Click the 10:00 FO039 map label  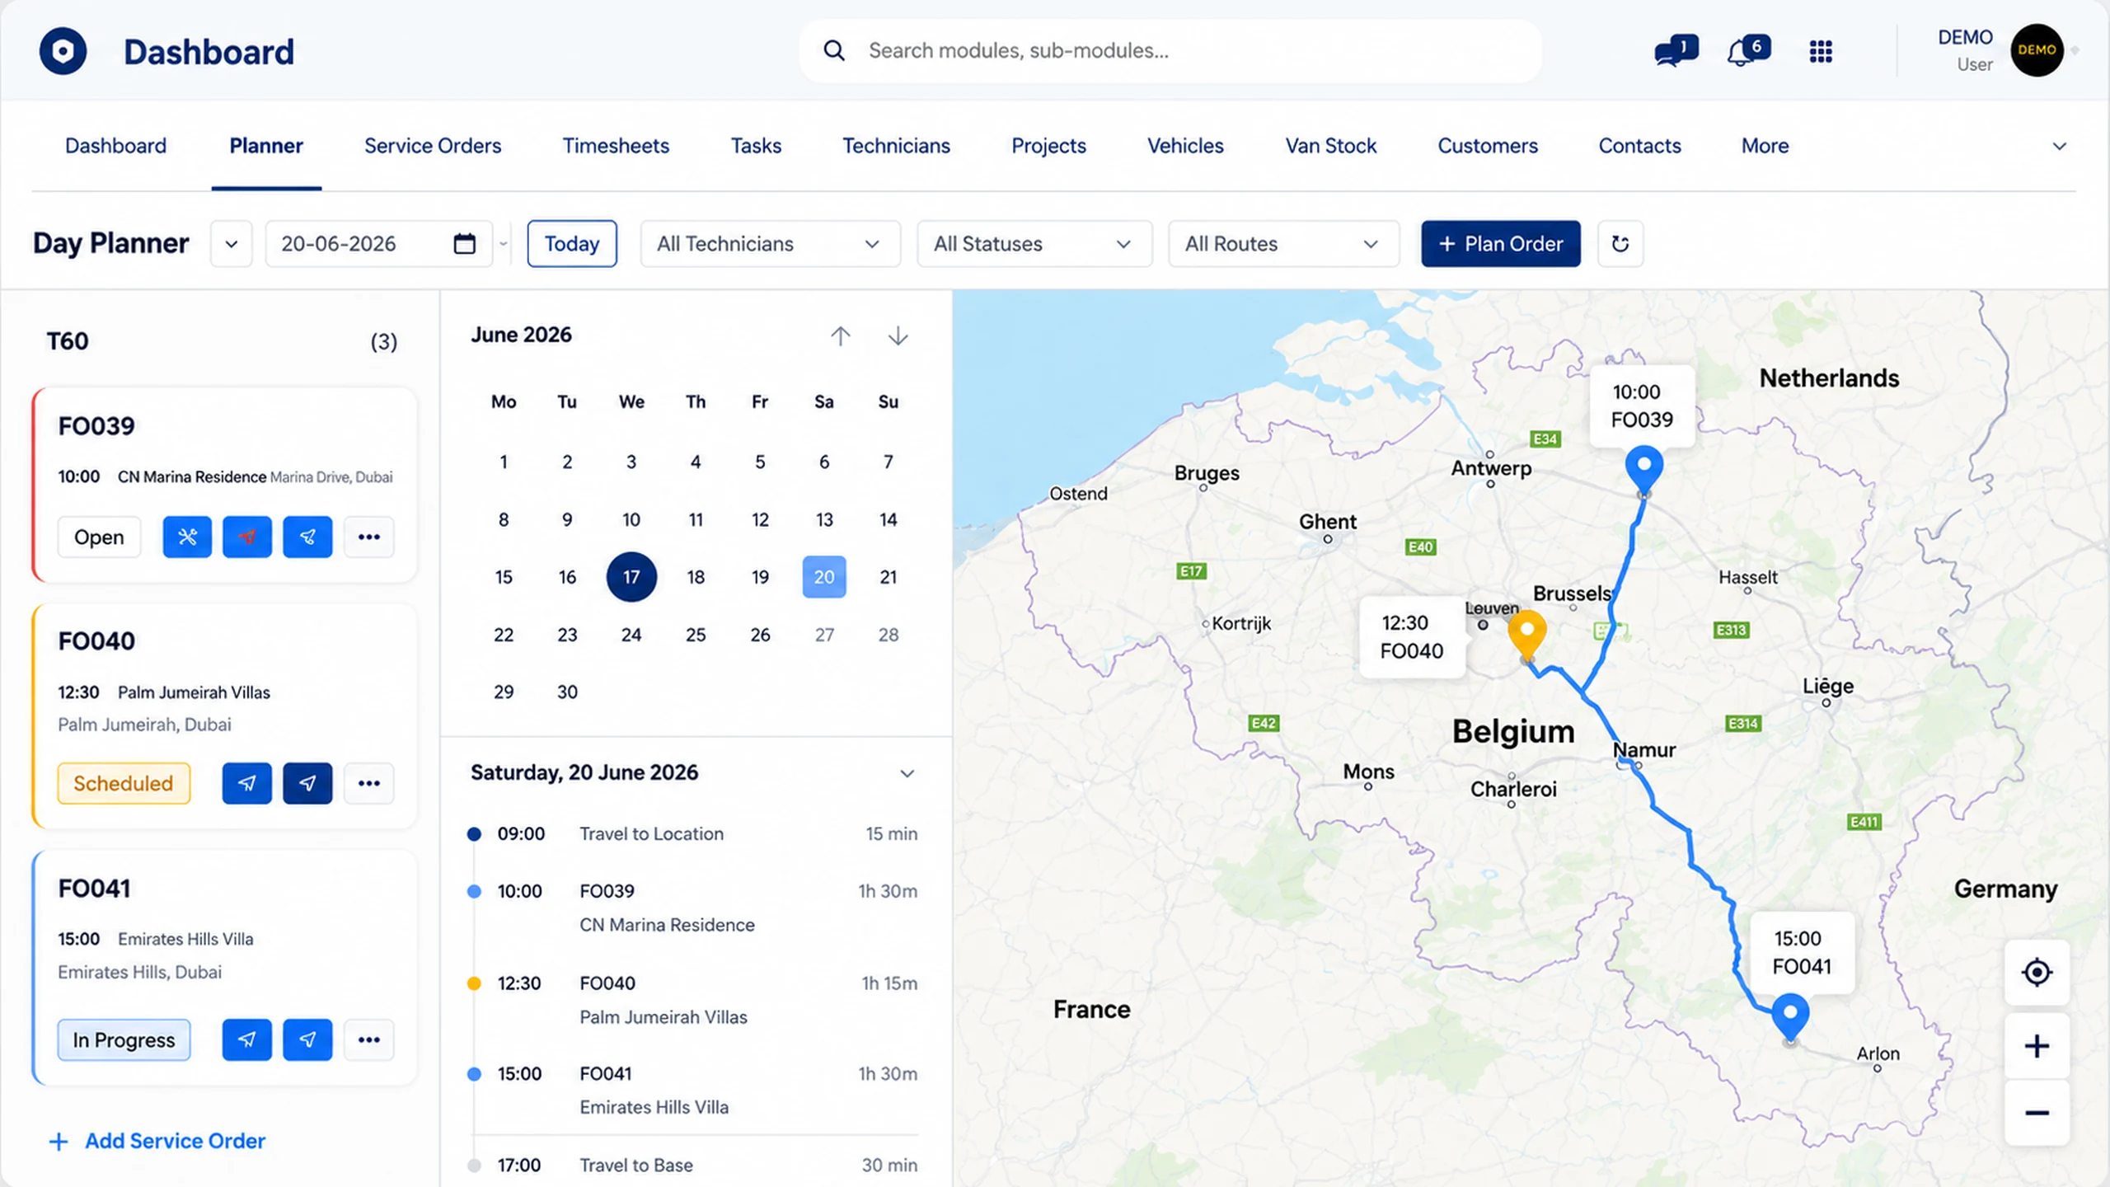click(x=1642, y=406)
